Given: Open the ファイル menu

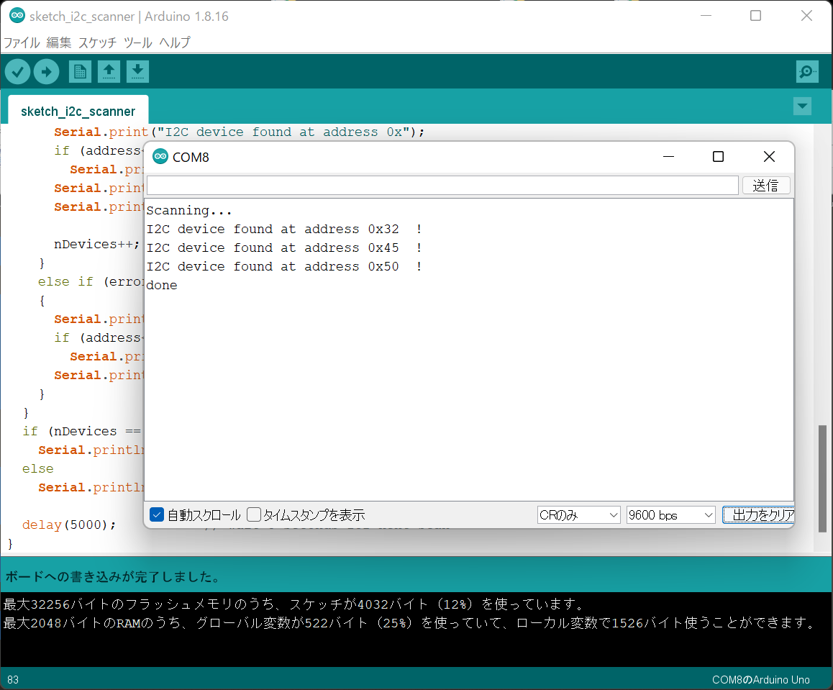Looking at the screenshot, I should pos(22,42).
